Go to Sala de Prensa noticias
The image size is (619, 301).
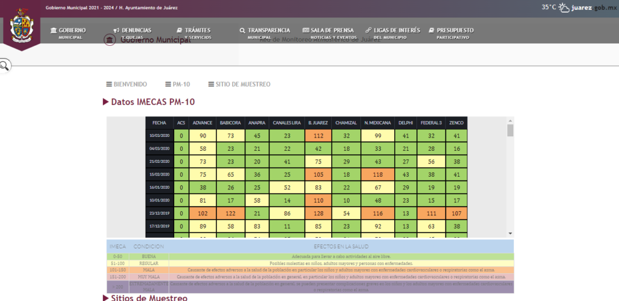tap(331, 33)
